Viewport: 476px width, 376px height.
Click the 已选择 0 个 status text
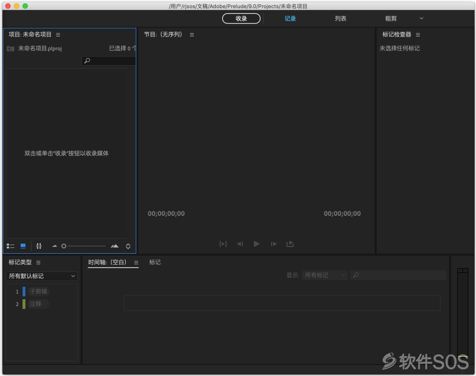(x=122, y=48)
